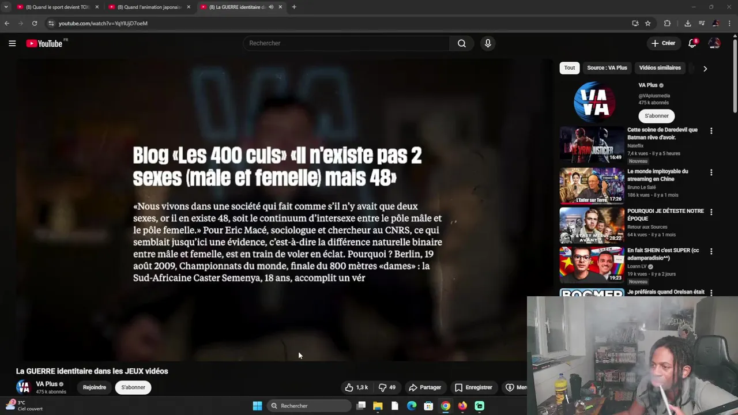Open Chrome three-dot menu
This screenshot has height=415, width=738.
click(729, 23)
